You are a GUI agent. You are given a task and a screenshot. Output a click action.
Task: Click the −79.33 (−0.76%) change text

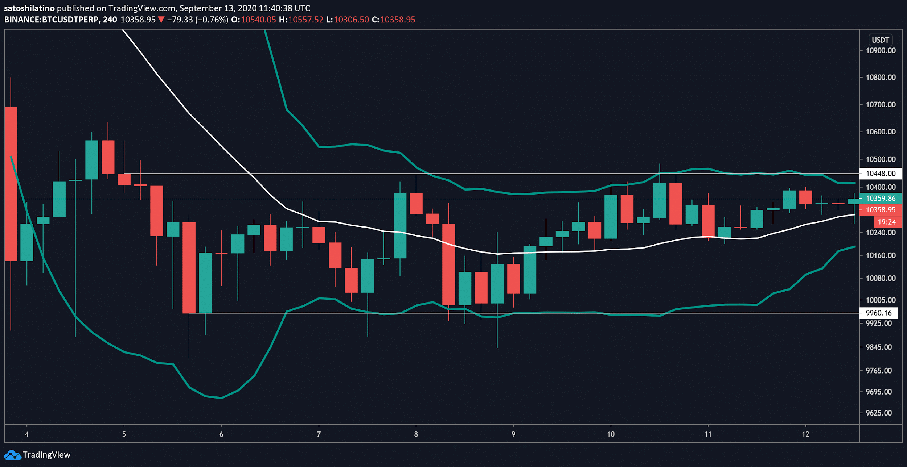click(x=198, y=20)
